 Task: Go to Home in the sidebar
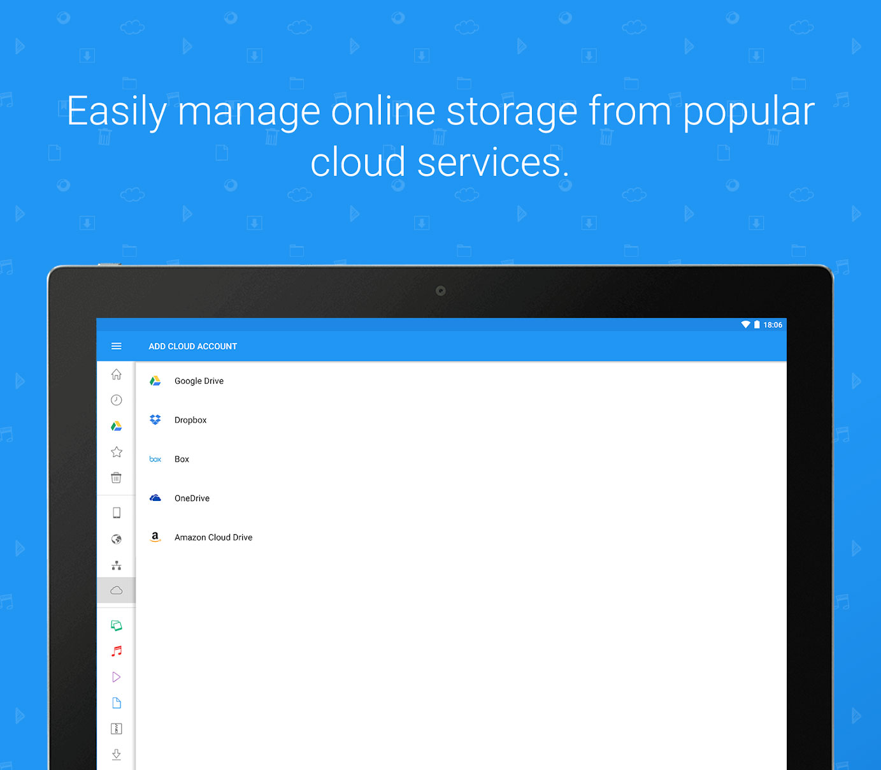117,374
